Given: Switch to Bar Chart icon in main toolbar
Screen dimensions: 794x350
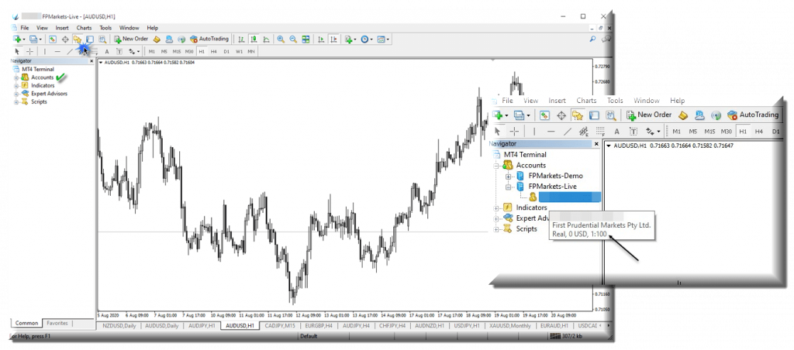Looking at the screenshot, I should pyautogui.click(x=241, y=39).
